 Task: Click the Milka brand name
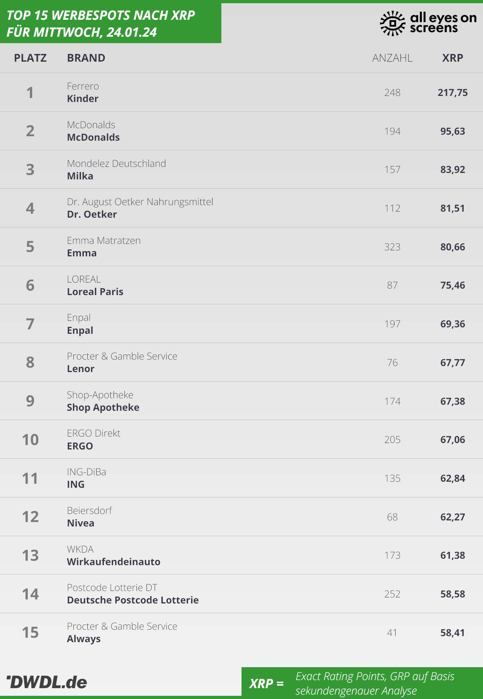pos(80,176)
